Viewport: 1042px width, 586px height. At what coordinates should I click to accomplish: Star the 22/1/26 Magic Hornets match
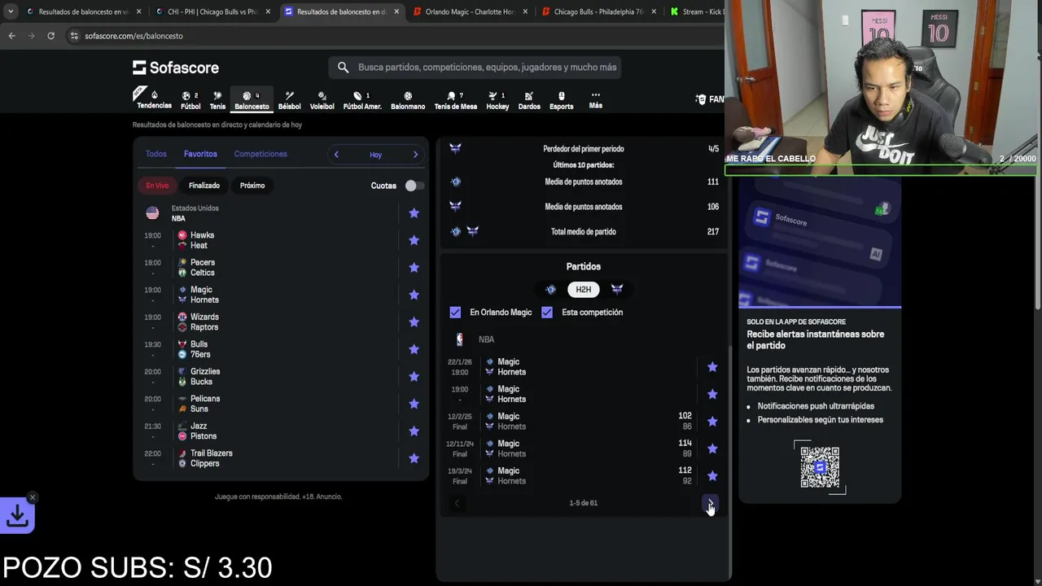point(712,367)
